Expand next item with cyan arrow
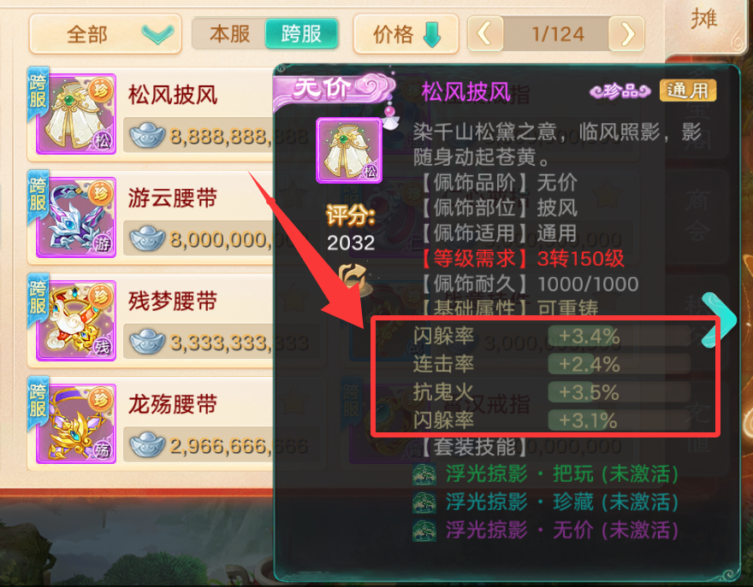The image size is (753, 587). click(719, 320)
